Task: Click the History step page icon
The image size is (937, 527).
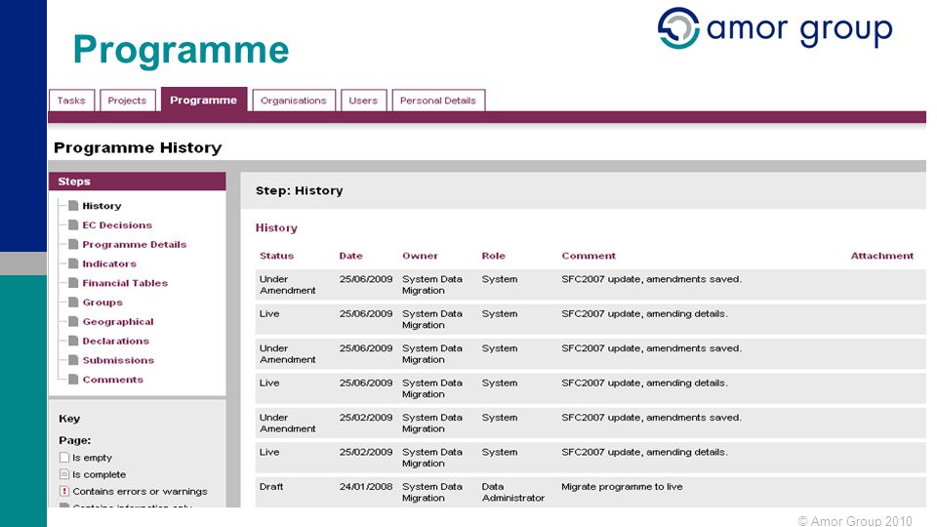Action: coord(73,206)
